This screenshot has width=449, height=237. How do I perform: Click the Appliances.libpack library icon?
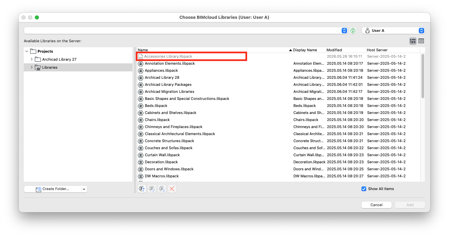(x=141, y=71)
